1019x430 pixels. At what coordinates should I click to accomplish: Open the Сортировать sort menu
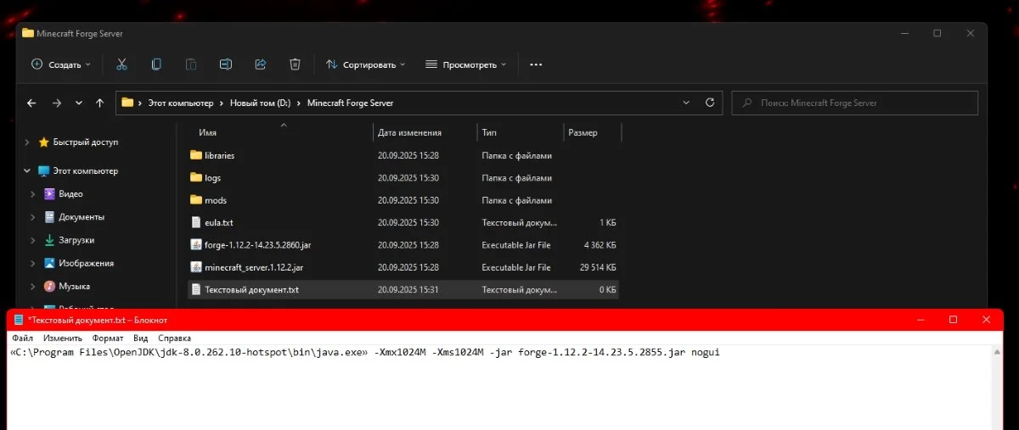365,64
